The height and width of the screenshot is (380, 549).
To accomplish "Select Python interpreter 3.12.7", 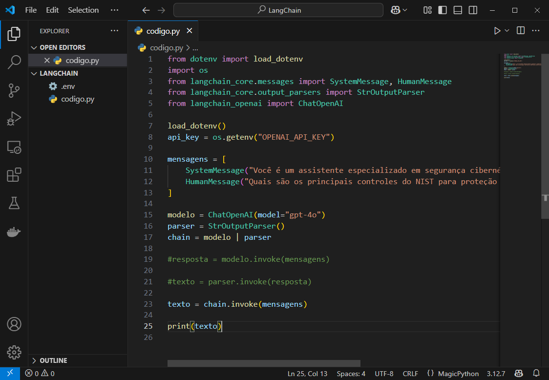I will coord(496,374).
